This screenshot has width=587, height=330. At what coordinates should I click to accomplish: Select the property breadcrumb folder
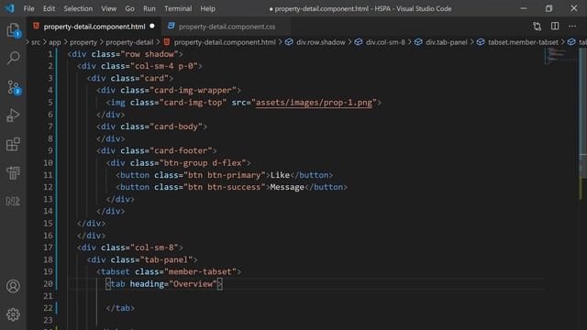point(83,42)
